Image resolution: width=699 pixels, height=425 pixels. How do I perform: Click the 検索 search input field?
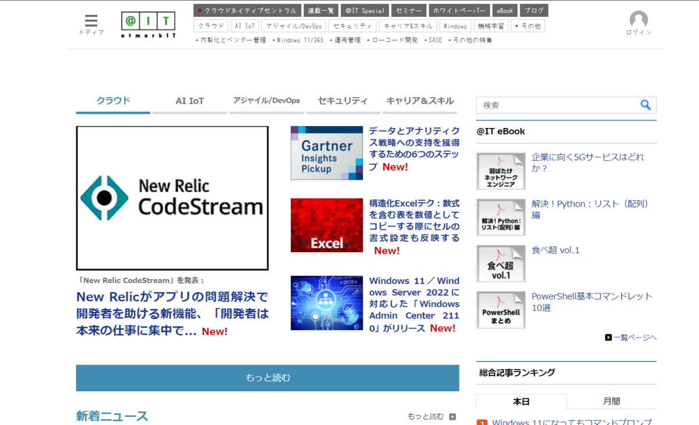pos(558,105)
